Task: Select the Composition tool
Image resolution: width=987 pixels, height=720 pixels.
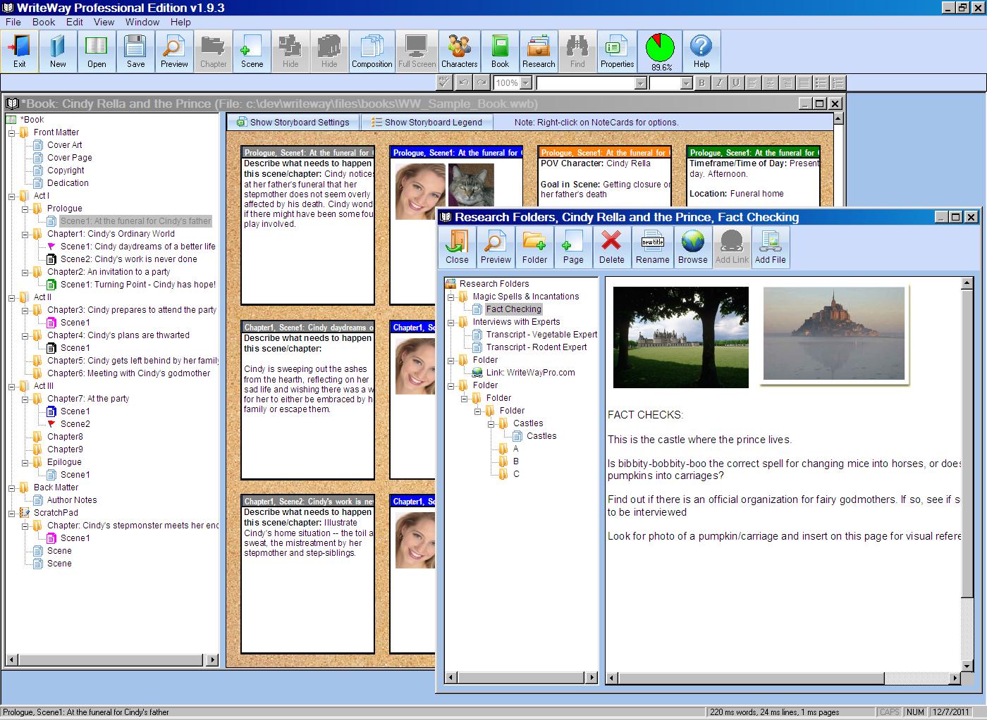Action: [372, 50]
